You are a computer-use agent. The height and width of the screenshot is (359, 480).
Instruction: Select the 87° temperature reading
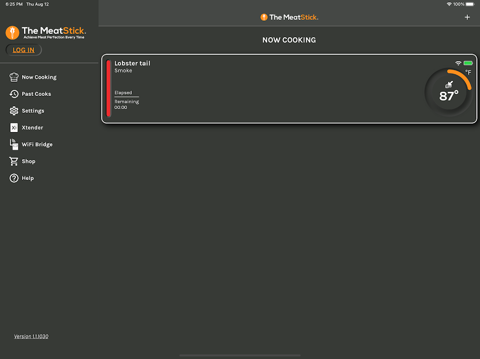tap(449, 96)
